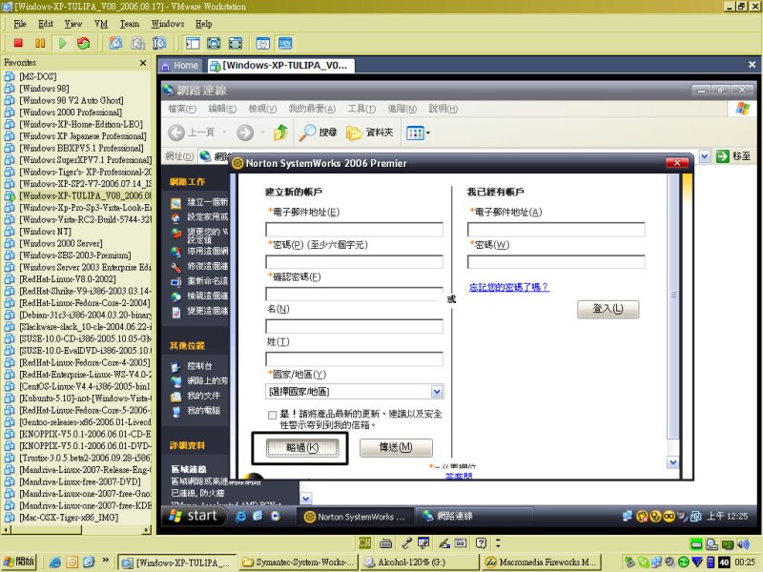Screen dimensions: 763x572
Task: Open the VMware VM menu
Action: point(101,23)
